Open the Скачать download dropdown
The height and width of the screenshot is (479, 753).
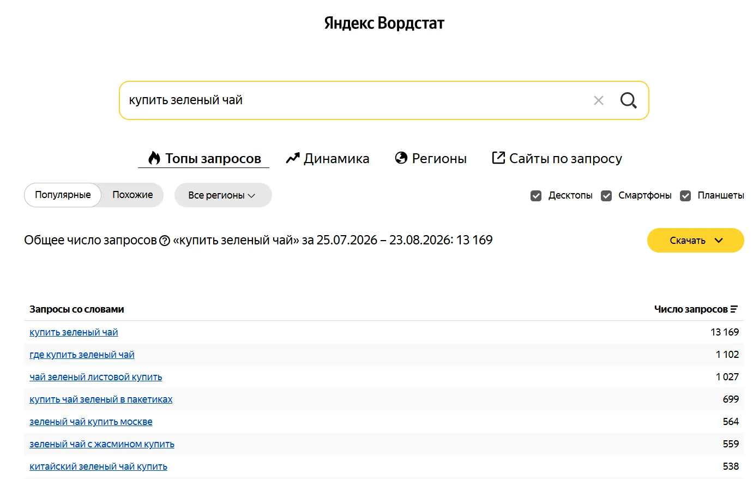click(x=695, y=241)
